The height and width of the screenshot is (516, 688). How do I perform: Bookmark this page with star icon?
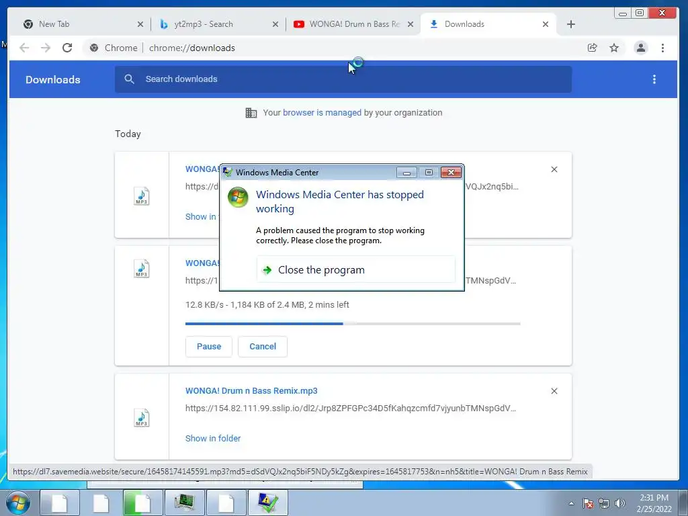point(614,48)
